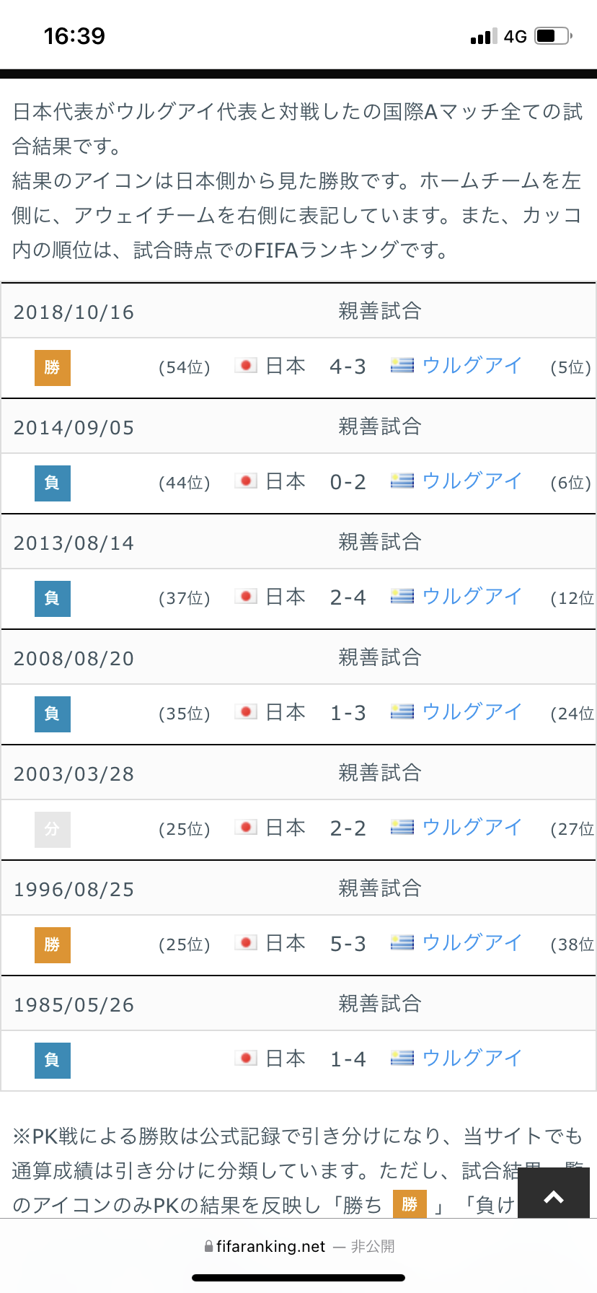Image resolution: width=597 pixels, height=1293 pixels.
Task: Open ウルグアイ link in 2003/03/28 match
Action: pyautogui.click(x=472, y=828)
